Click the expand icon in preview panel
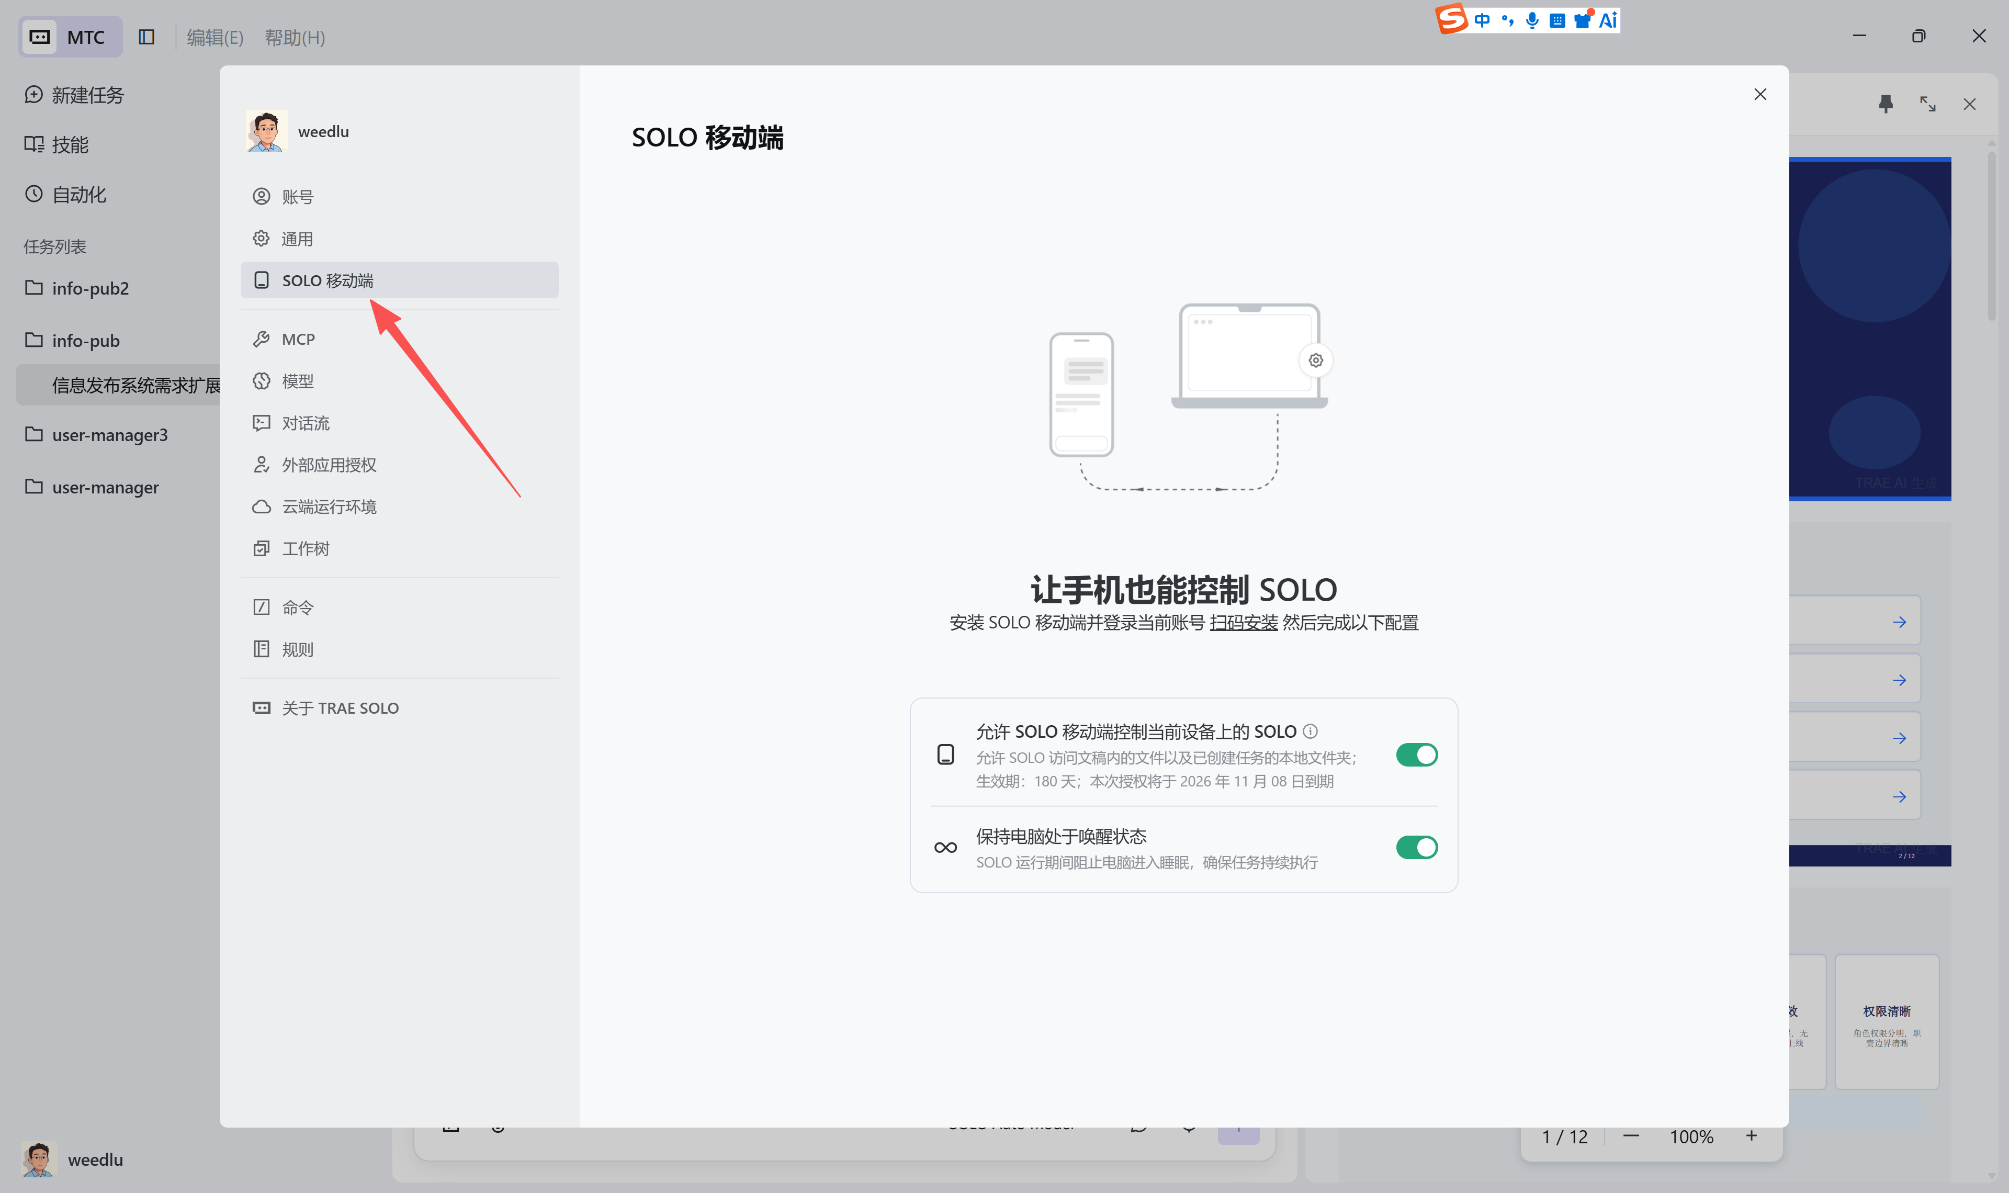This screenshot has width=2009, height=1193. click(1928, 104)
